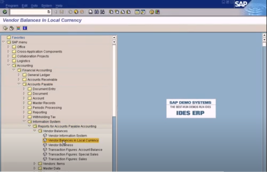This screenshot has width=267, height=172.
Task: Click the Create Shortcut icon
Action: coord(143,12)
